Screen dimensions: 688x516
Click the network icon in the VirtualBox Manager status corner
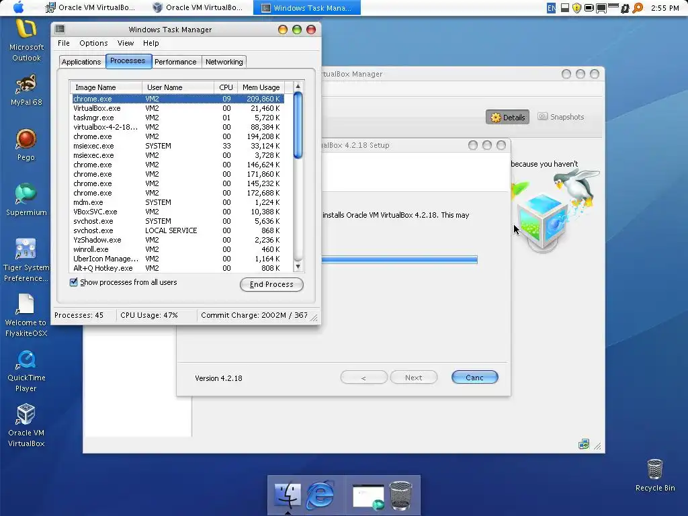click(584, 444)
